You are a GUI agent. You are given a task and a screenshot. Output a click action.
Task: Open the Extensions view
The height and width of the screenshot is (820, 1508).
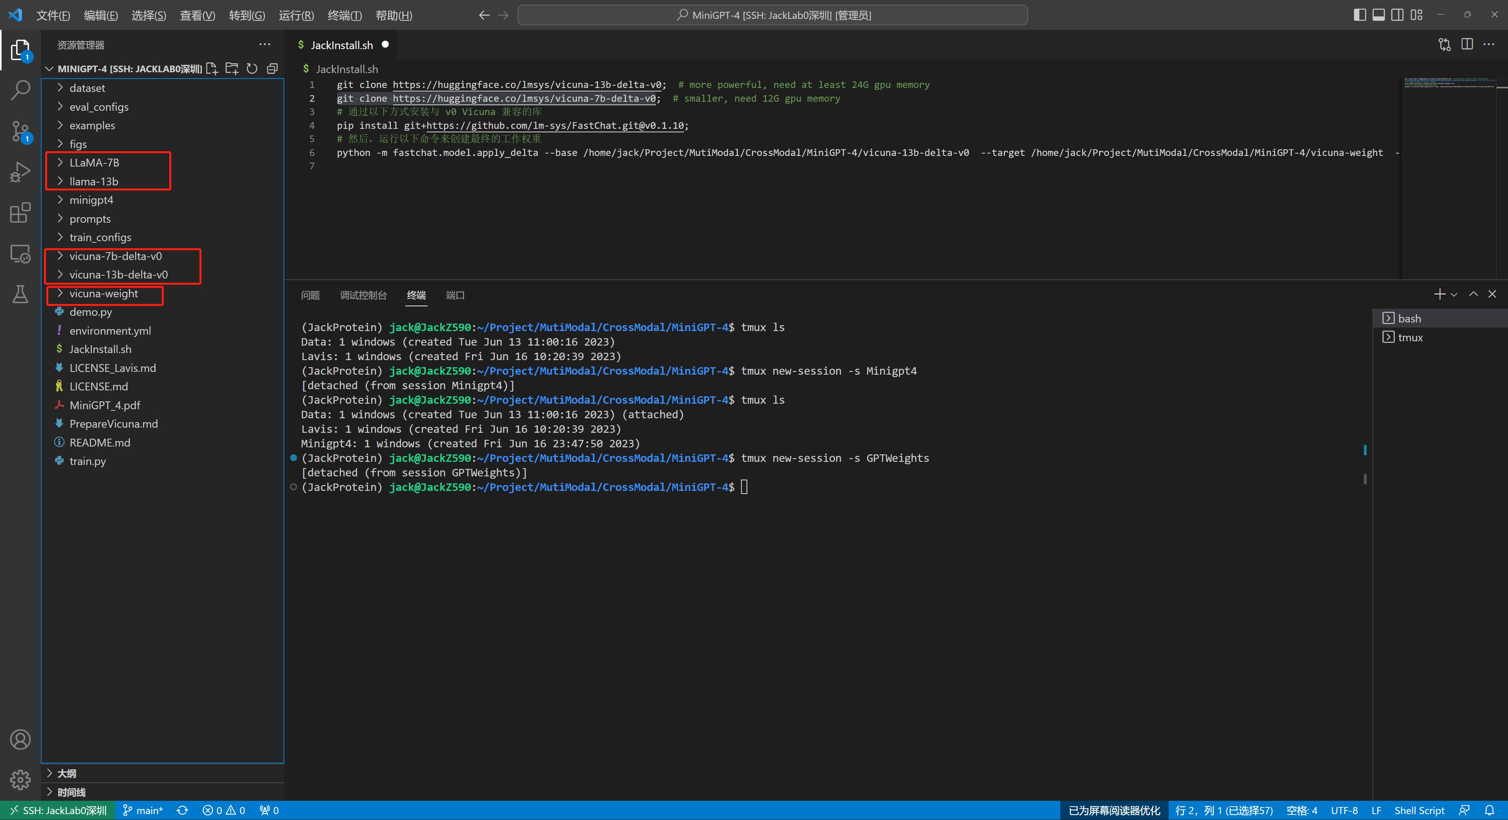[x=20, y=213]
